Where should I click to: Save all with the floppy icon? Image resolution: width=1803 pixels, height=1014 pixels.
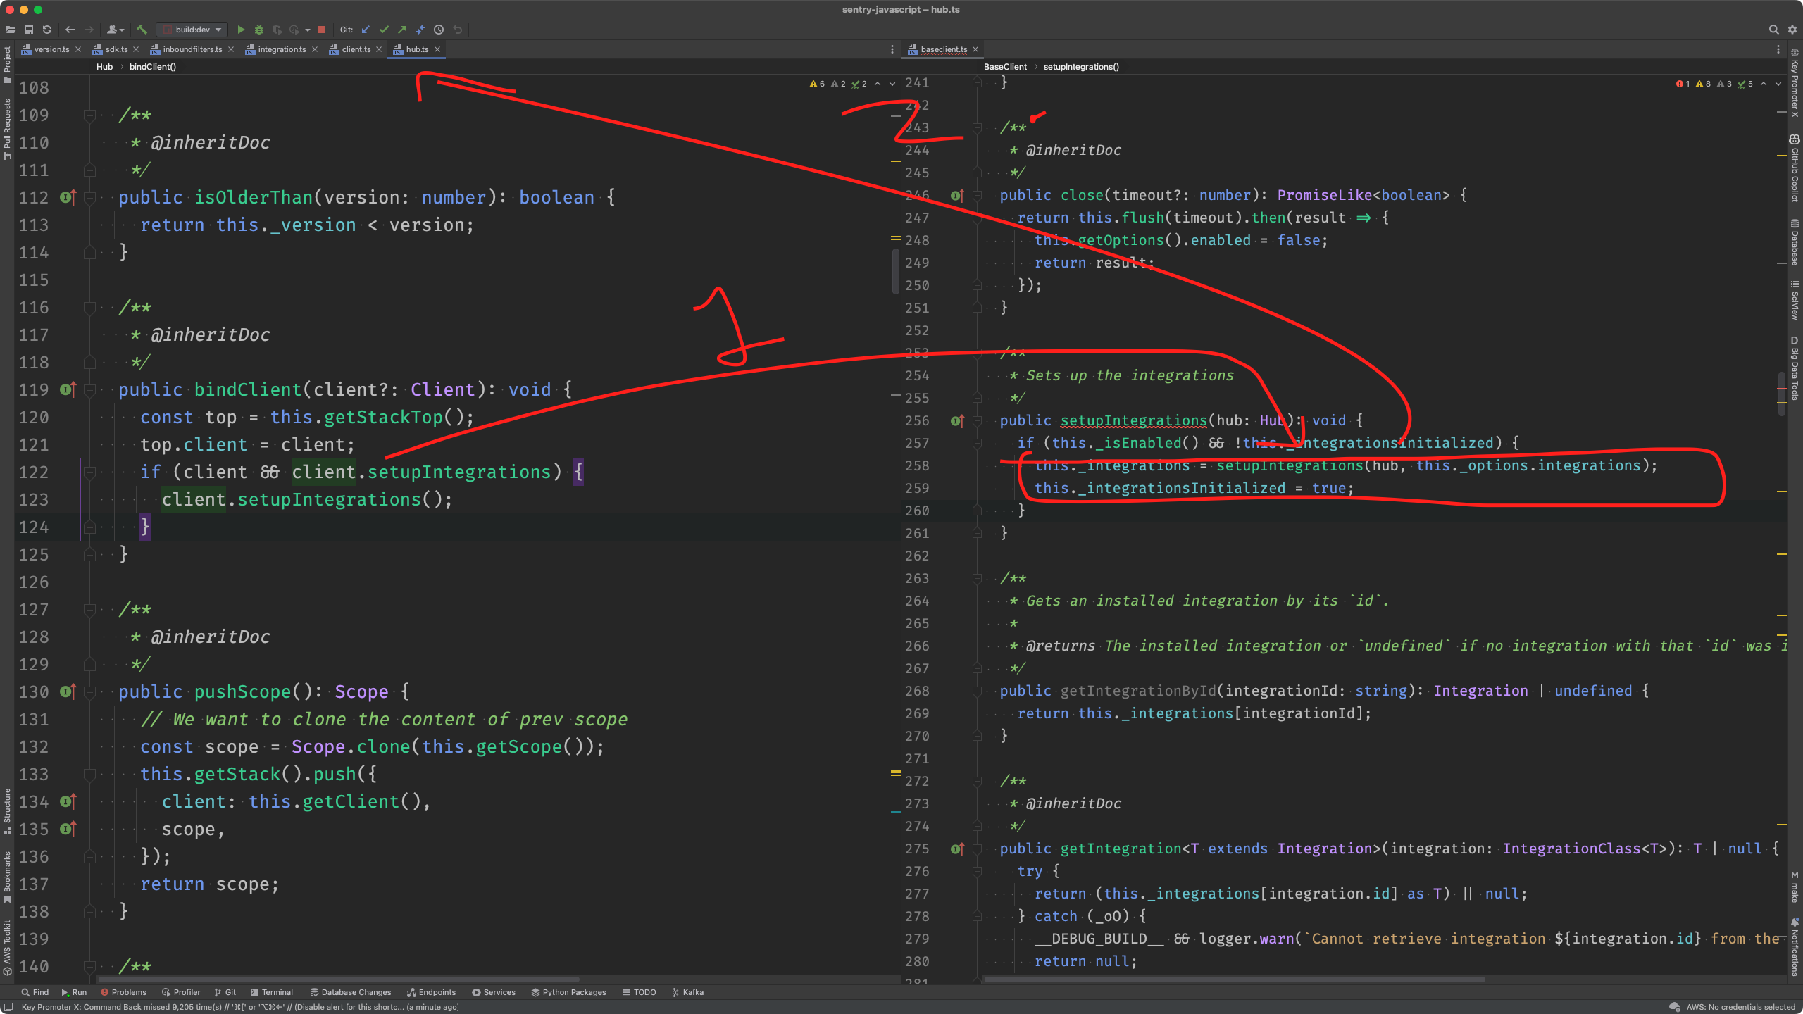[x=29, y=30]
